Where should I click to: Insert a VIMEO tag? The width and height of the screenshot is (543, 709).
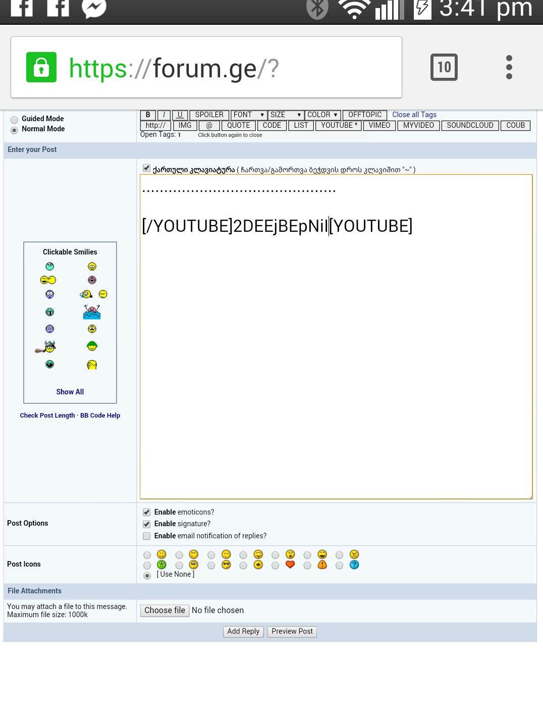tap(379, 126)
